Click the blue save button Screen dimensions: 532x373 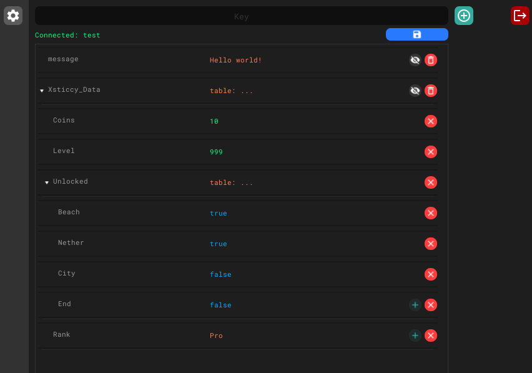(416, 34)
